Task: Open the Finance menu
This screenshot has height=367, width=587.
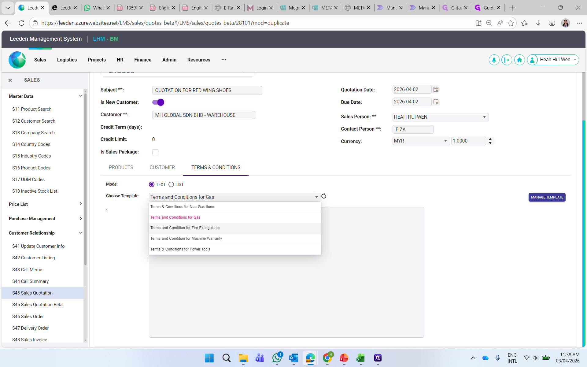Action: pos(143,60)
